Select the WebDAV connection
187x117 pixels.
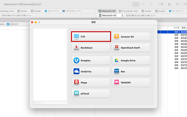click(x=131, y=82)
